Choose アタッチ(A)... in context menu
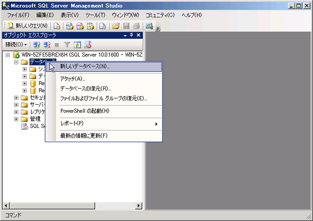313x221 pixels. click(x=104, y=79)
